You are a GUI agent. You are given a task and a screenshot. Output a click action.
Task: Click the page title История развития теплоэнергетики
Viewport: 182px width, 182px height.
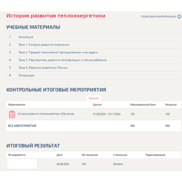pyautogui.click(x=56, y=16)
